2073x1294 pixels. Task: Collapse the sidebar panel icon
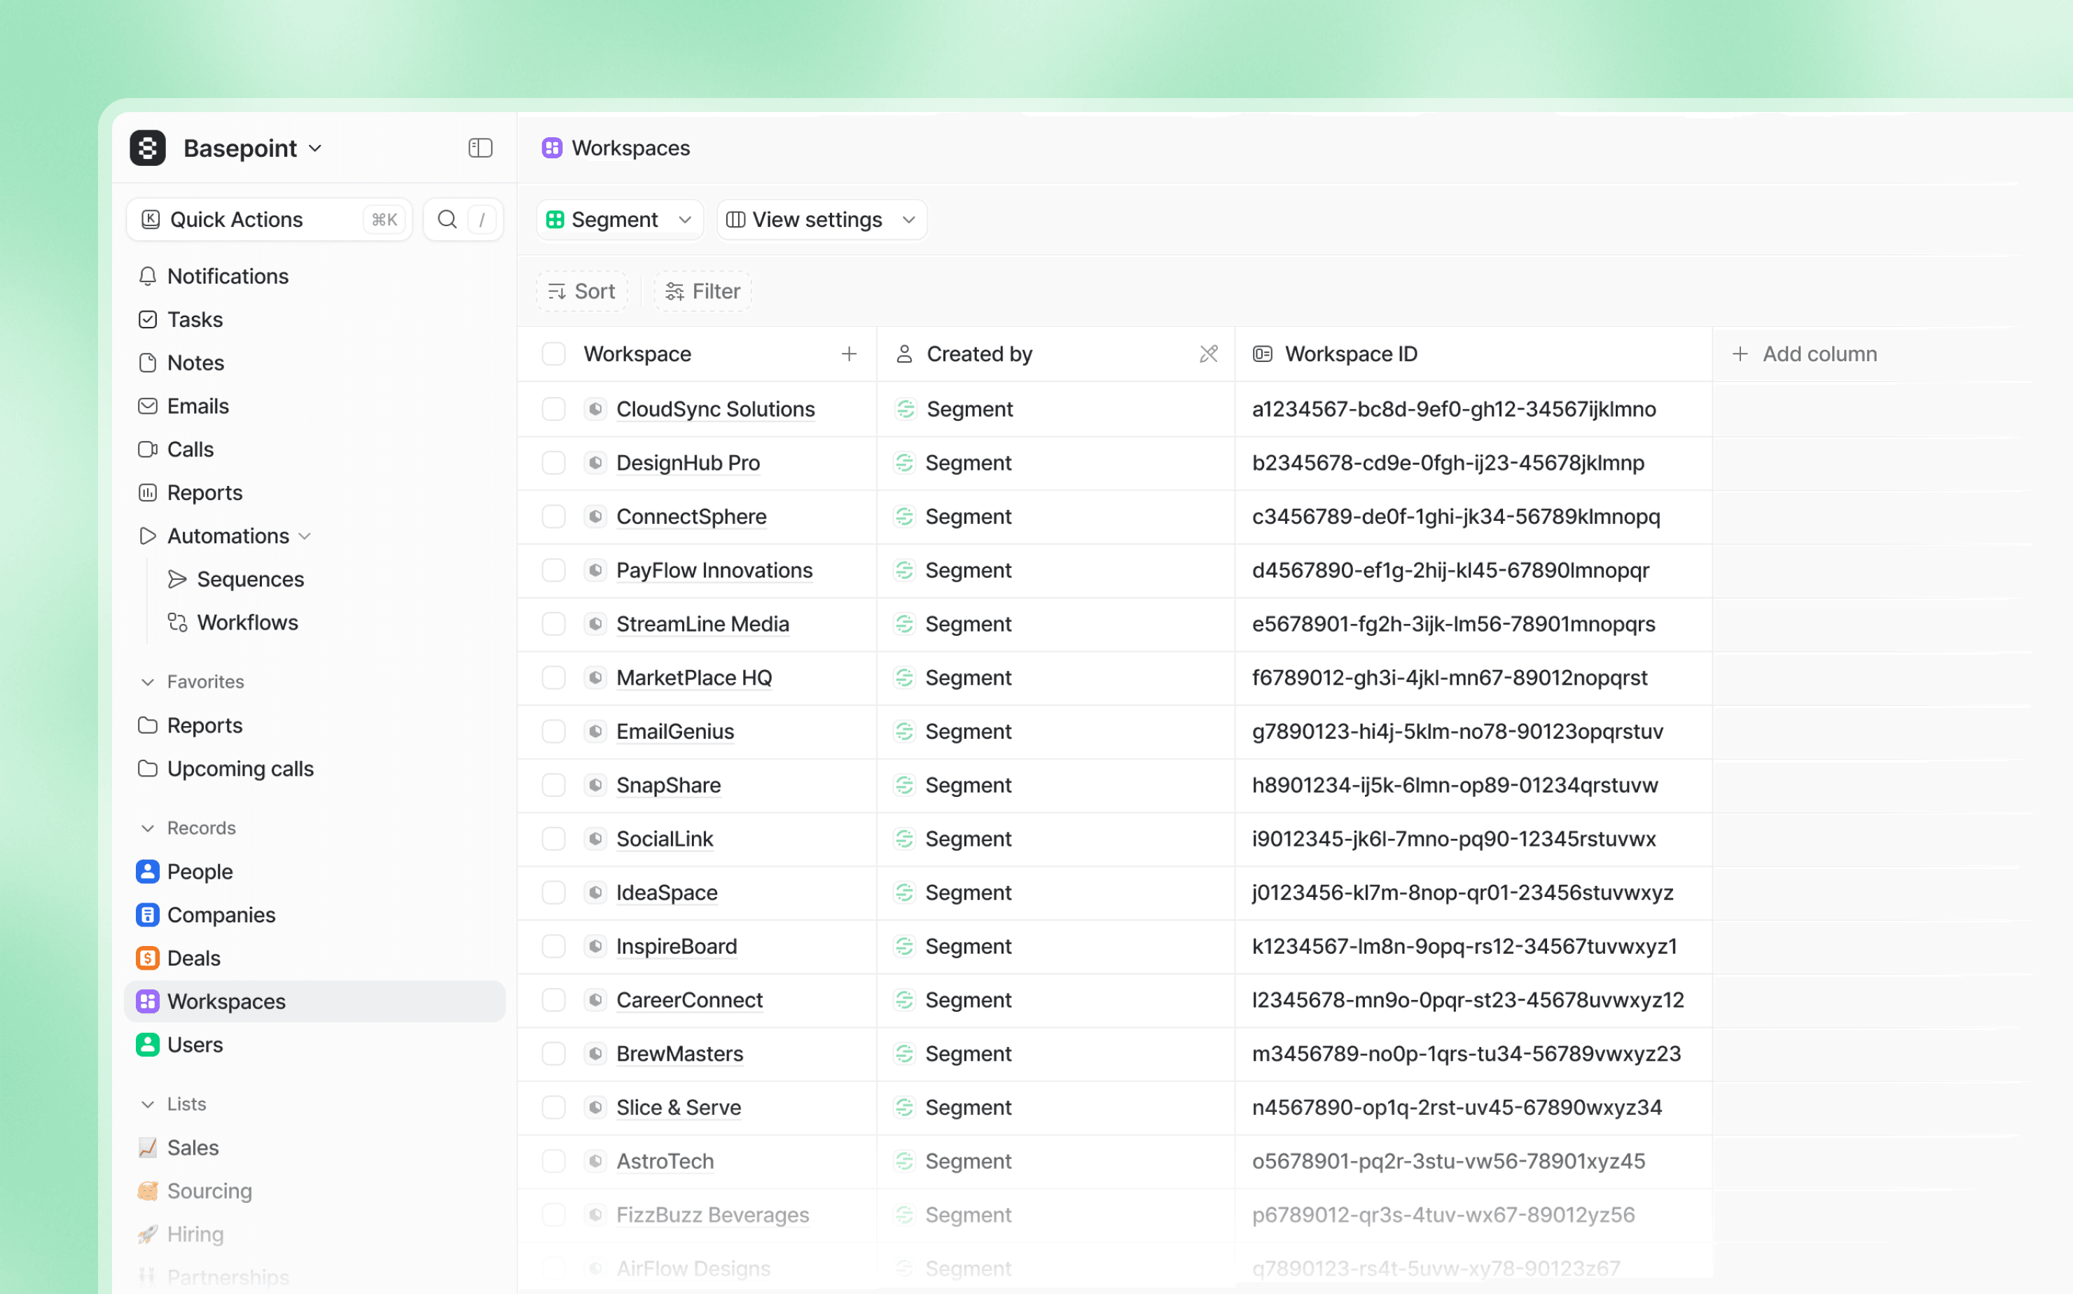(x=480, y=148)
